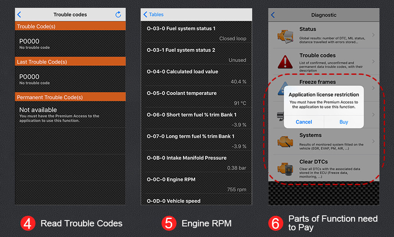Click back arrow on Diagnostic screen
This screenshot has width=394, height=237.
(273, 15)
